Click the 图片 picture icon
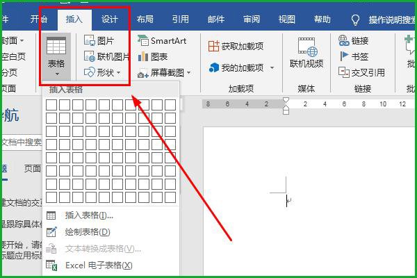 click(90, 40)
